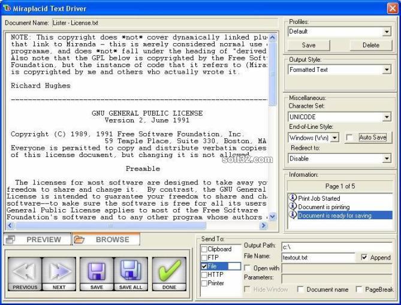Select 'Document is printing' log entry
Image resolution: width=401 pixels, height=305 pixels.
click(324, 207)
